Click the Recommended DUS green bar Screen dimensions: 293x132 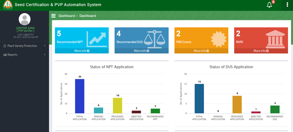(x=275, y=109)
